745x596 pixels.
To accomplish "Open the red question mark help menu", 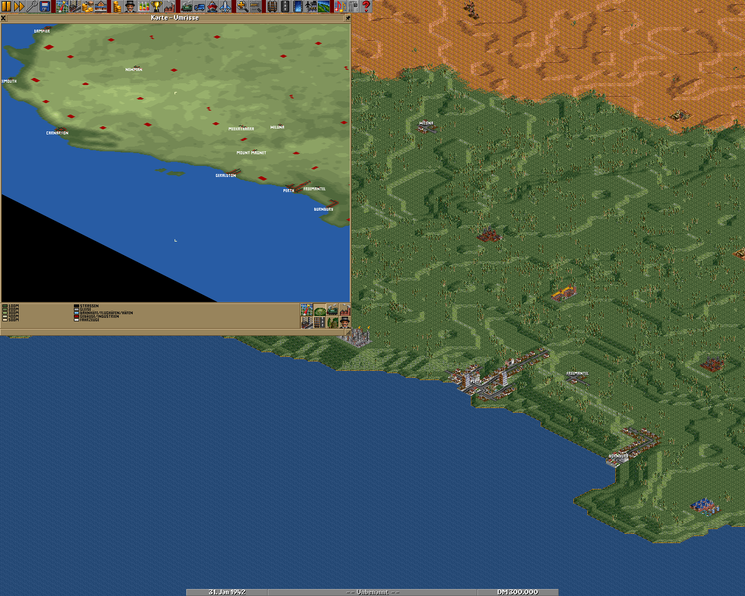I will (x=366, y=6).
